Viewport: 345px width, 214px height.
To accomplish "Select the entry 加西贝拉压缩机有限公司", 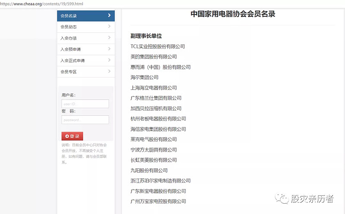I will [x=156, y=109].
